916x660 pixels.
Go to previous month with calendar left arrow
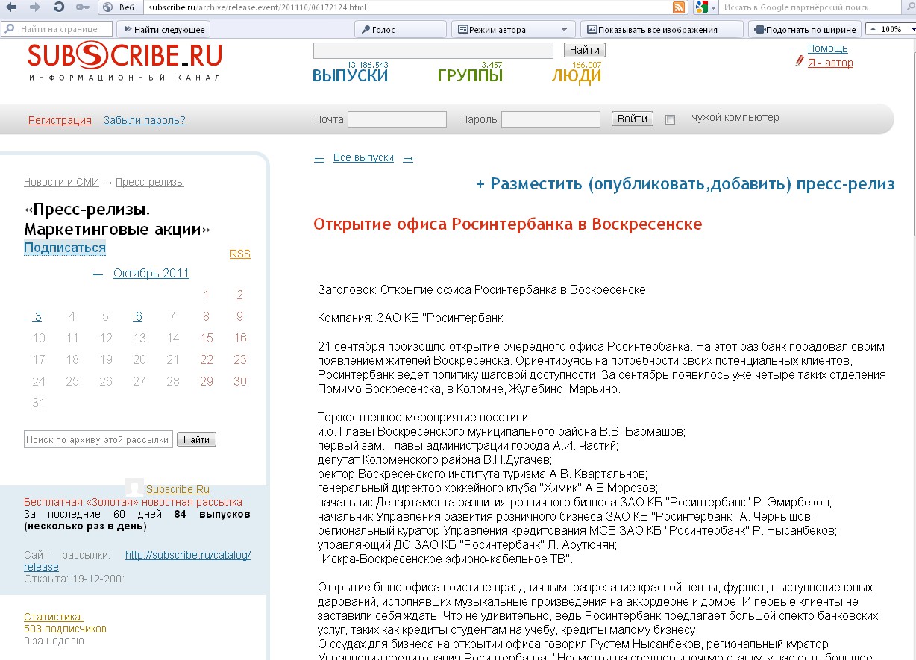(98, 274)
